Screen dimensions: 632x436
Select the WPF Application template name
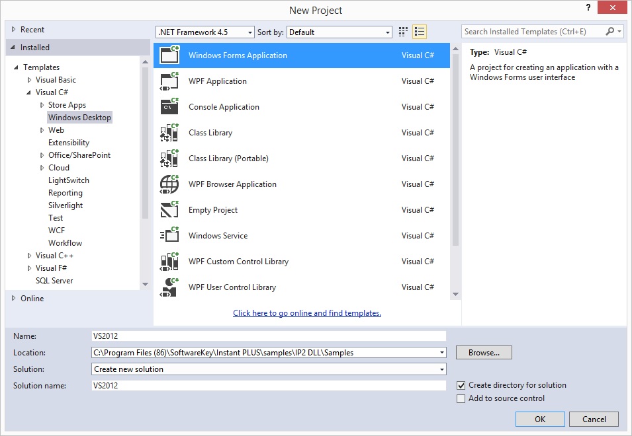[x=218, y=81]
